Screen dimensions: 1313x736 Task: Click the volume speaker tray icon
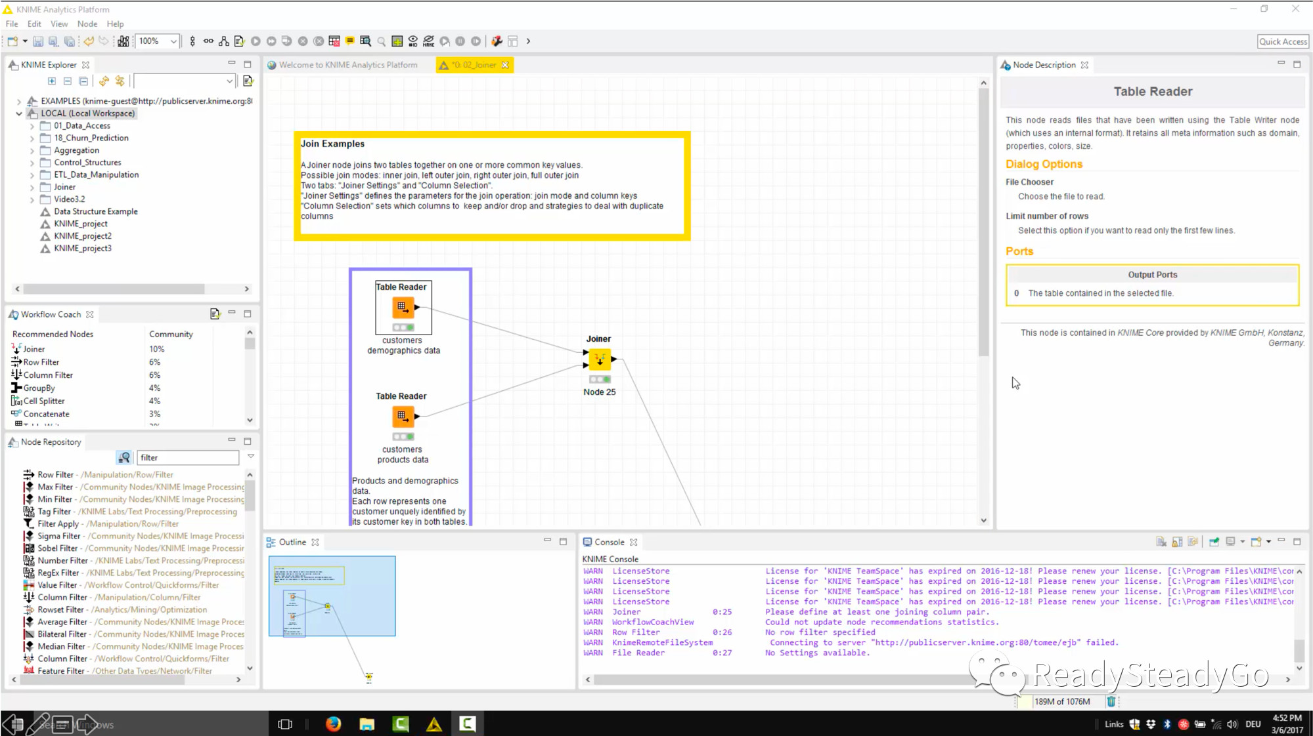click(1232, 724)
